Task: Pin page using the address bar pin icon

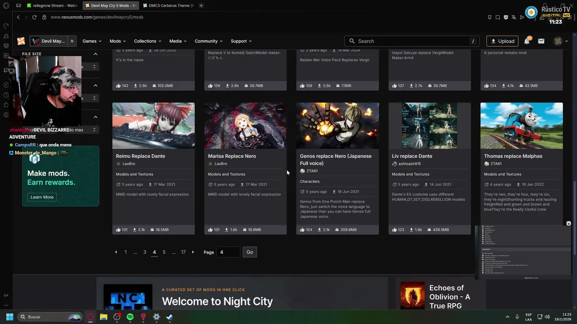Action: click(x=490, y=17)
